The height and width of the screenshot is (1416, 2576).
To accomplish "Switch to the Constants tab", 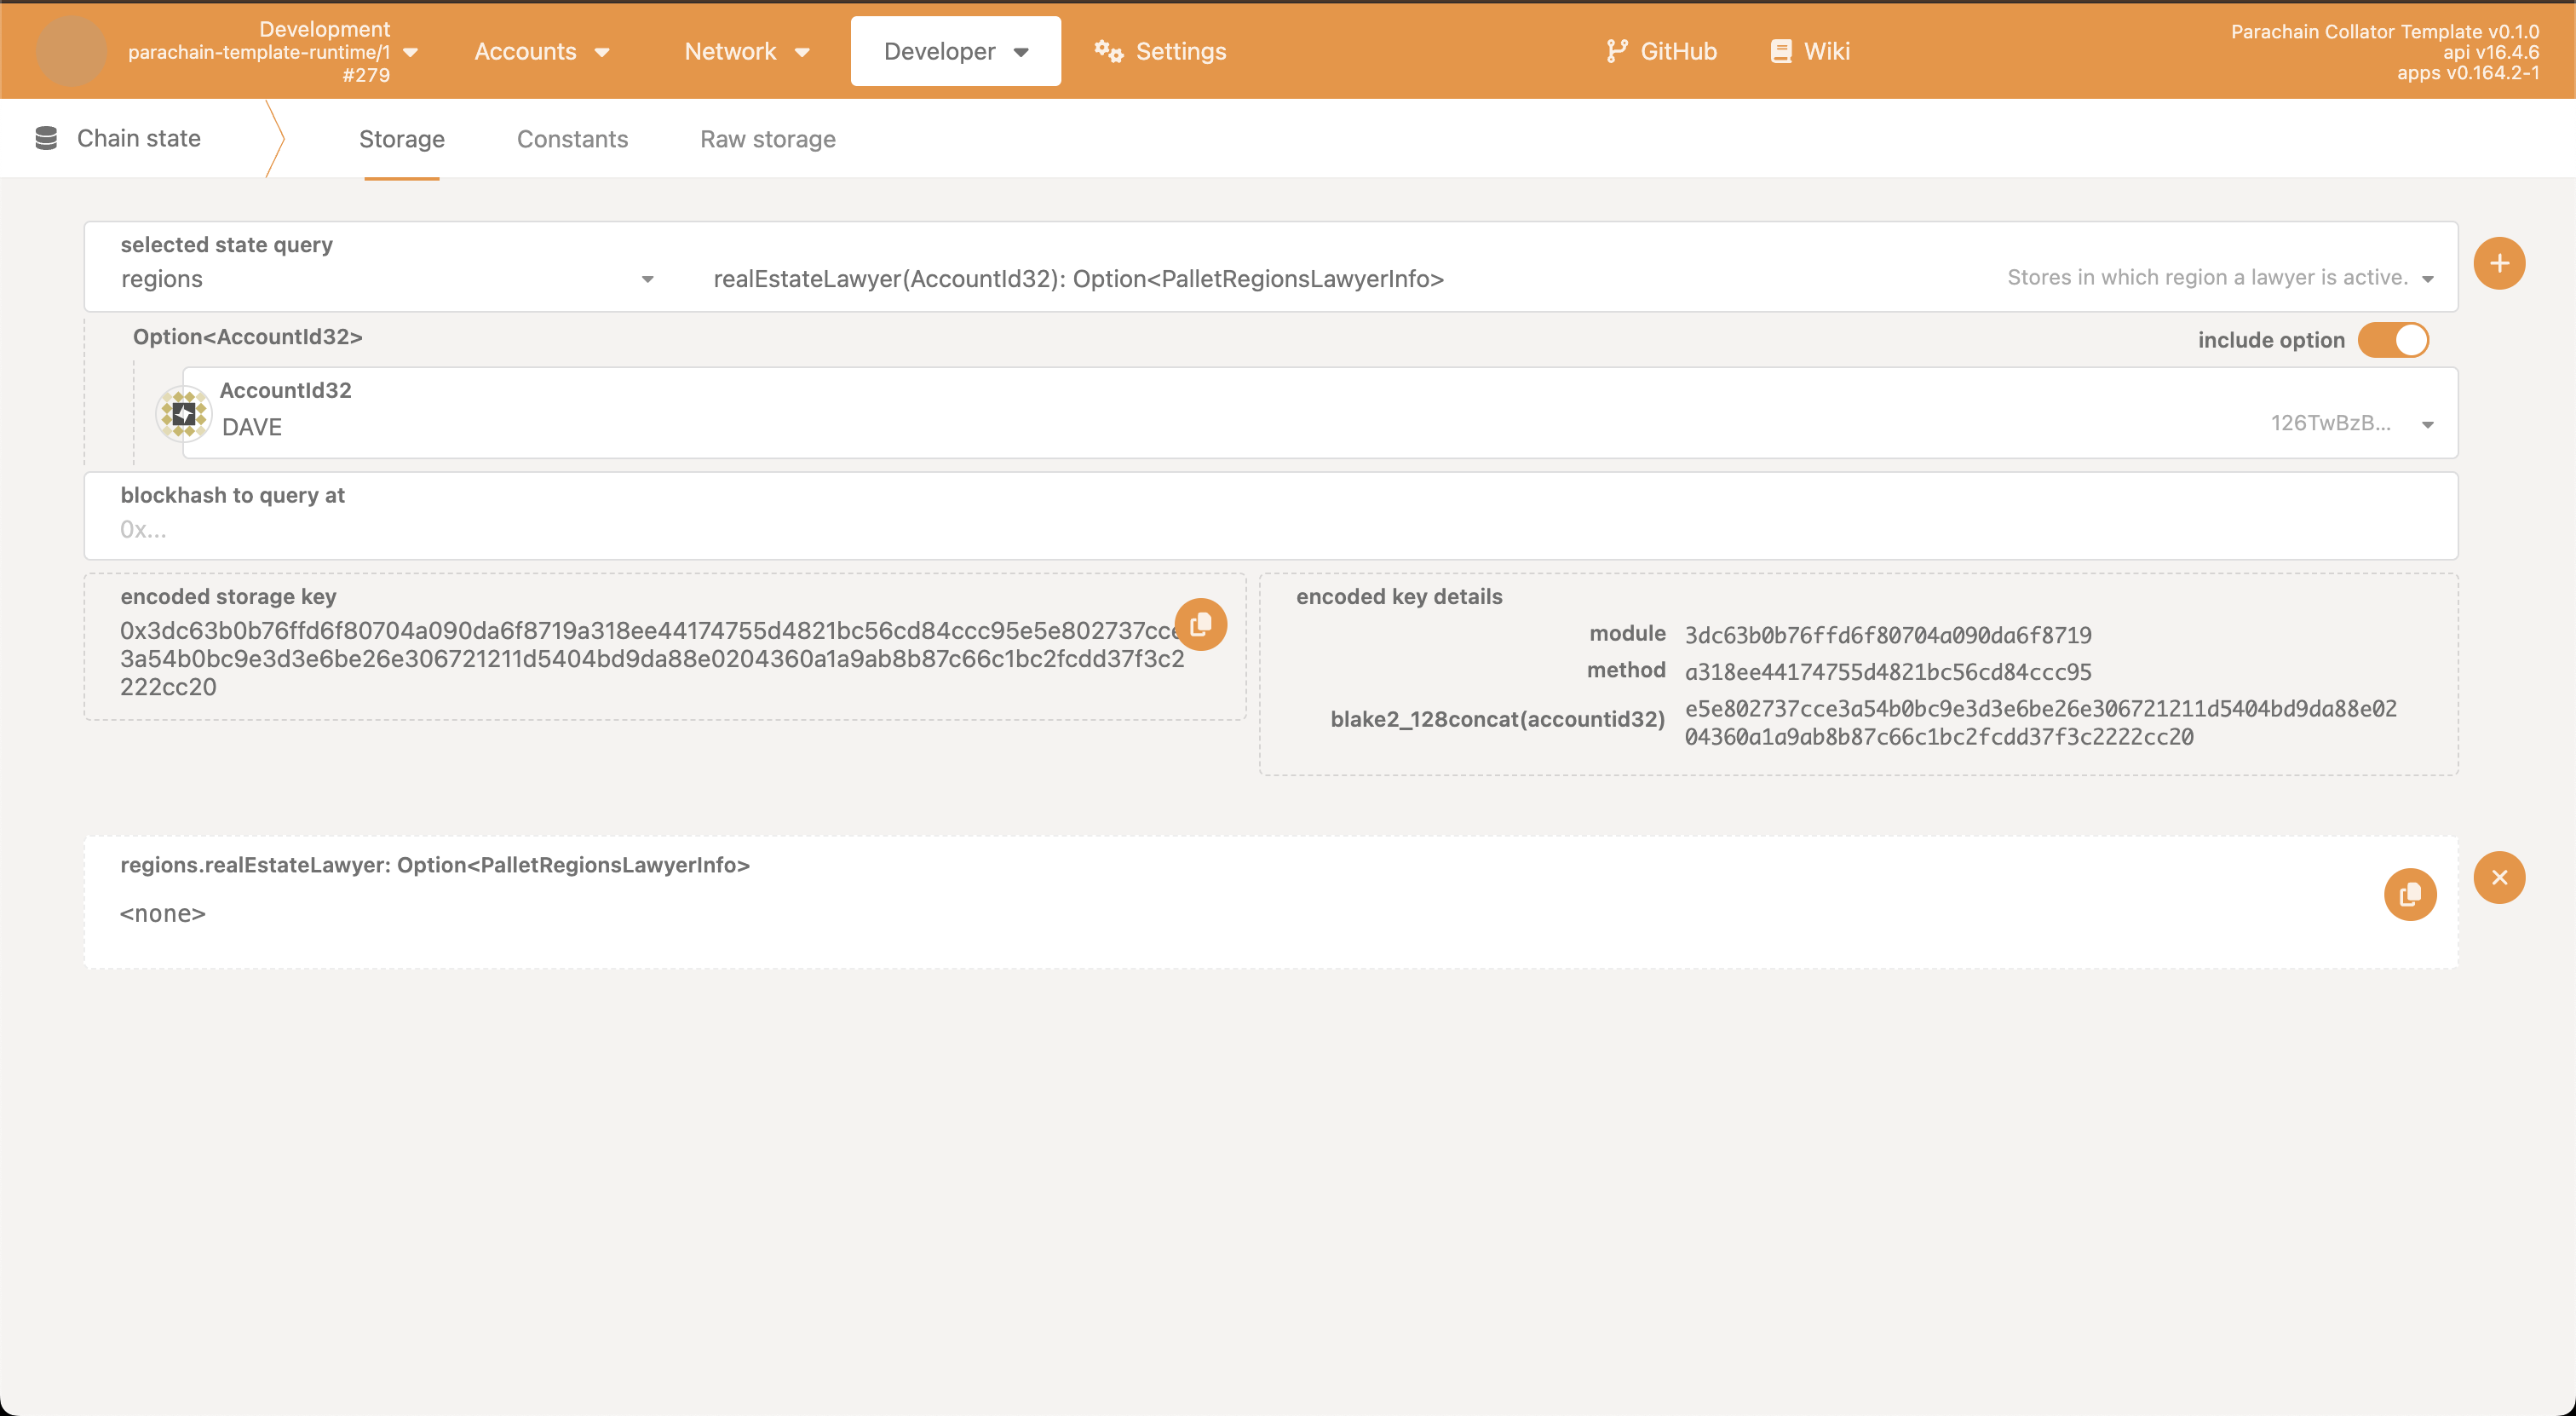I will pos(572,139).
